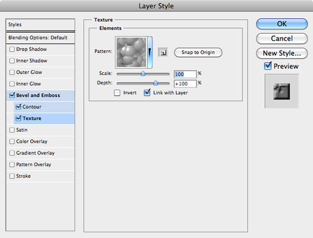Toggle the Link with Layer checkbox
This screenshot has height=238, width=313.
147,93
